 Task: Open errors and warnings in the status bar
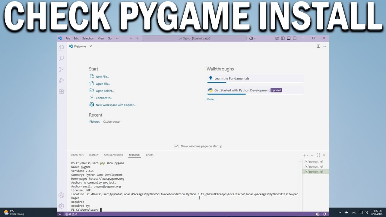point(71,214)
